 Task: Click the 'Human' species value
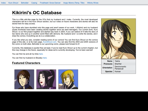pyautogui.click(x=118, y=72)
